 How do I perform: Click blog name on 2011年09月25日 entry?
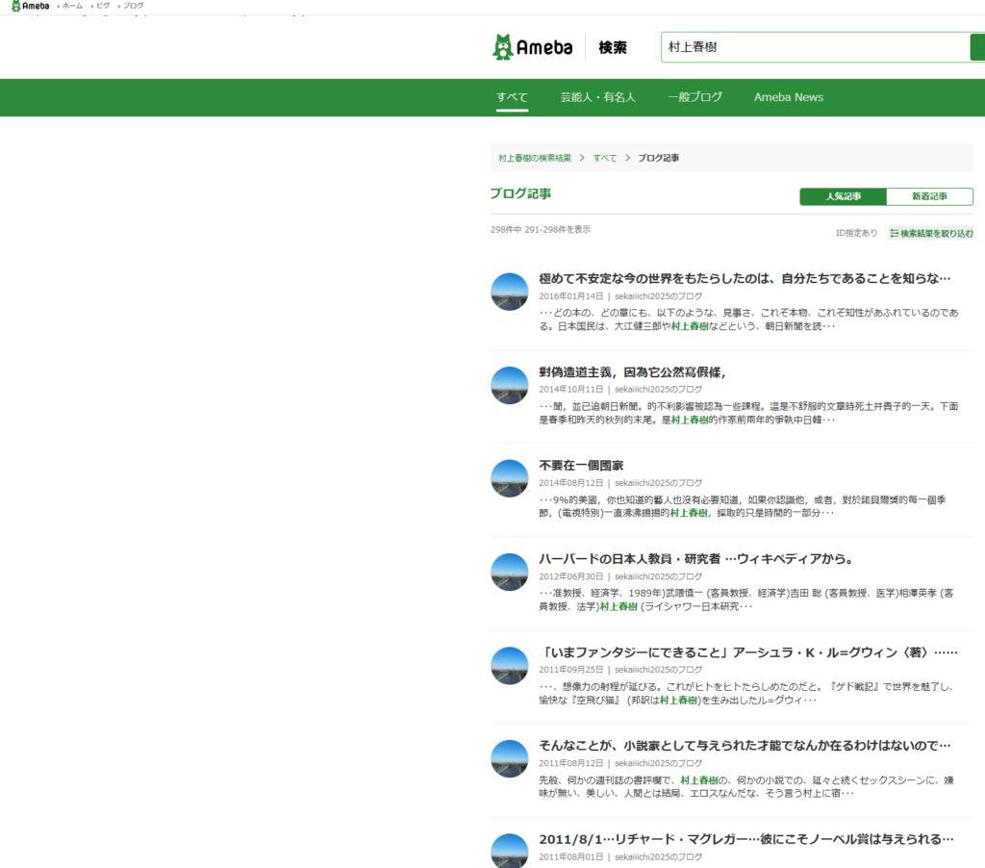click(x=658, y=670)
